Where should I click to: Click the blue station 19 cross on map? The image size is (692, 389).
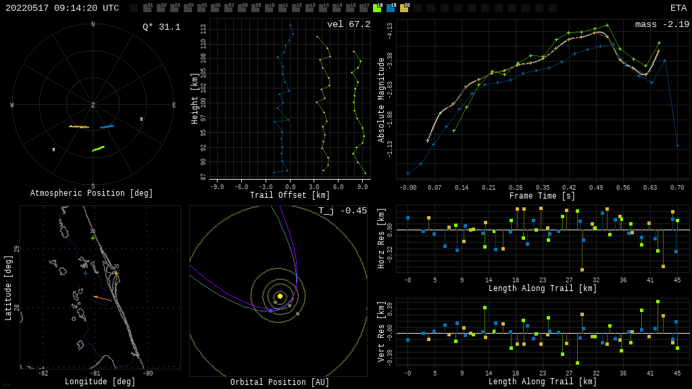(85, 273)
